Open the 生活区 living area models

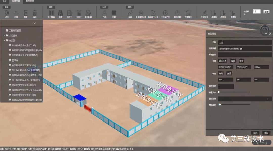(x=79, y=13)
